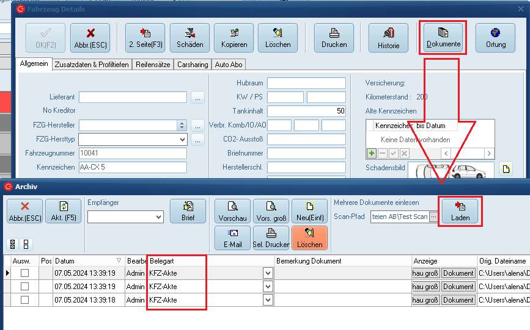530x330 pixels.
Task: Open the Reifensätze tab
Action: (x=154, y=65)
